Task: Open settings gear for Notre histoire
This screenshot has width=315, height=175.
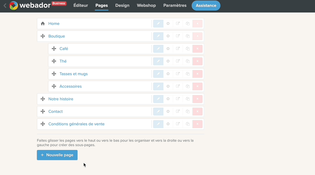Action: click(x=168, y=99)
